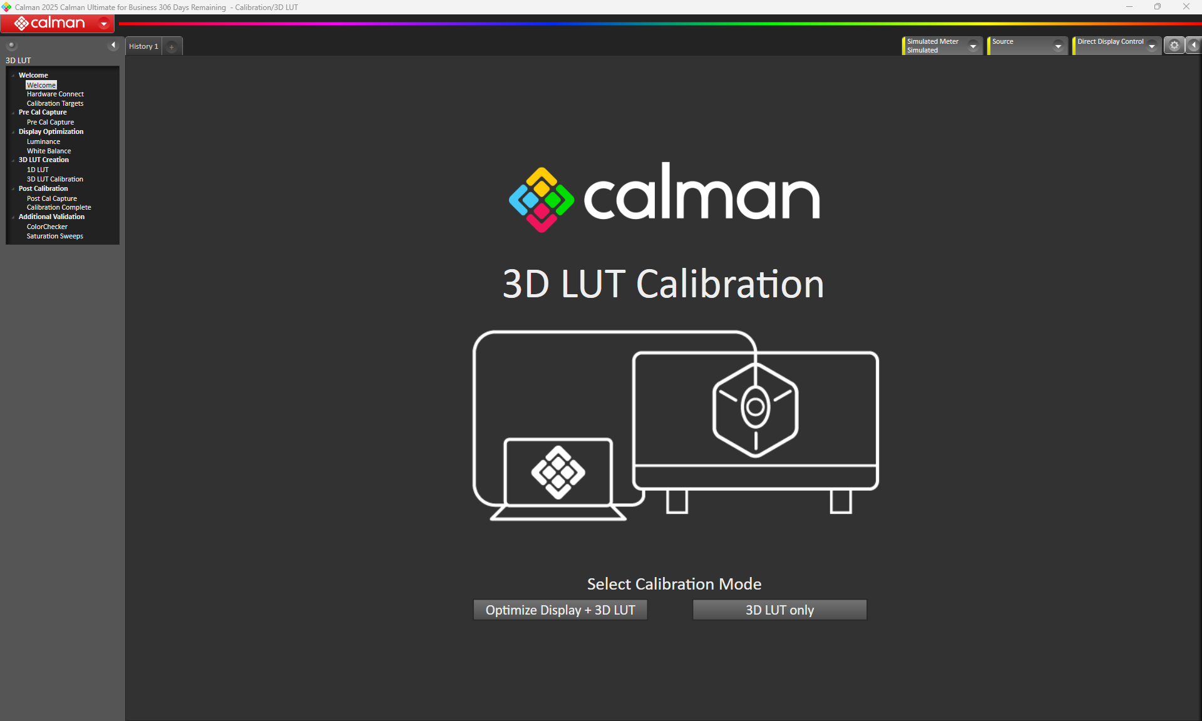
Task: Select the highlighted Welcome workflow page
Action: pos(41,85)
